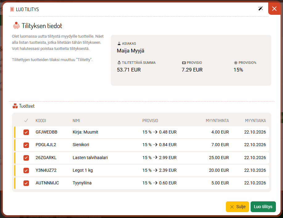Screen dimensions: 283x218
Task: Click the 15 % → 2.39 EUR commission cell
Action: [x=160, y=170]
